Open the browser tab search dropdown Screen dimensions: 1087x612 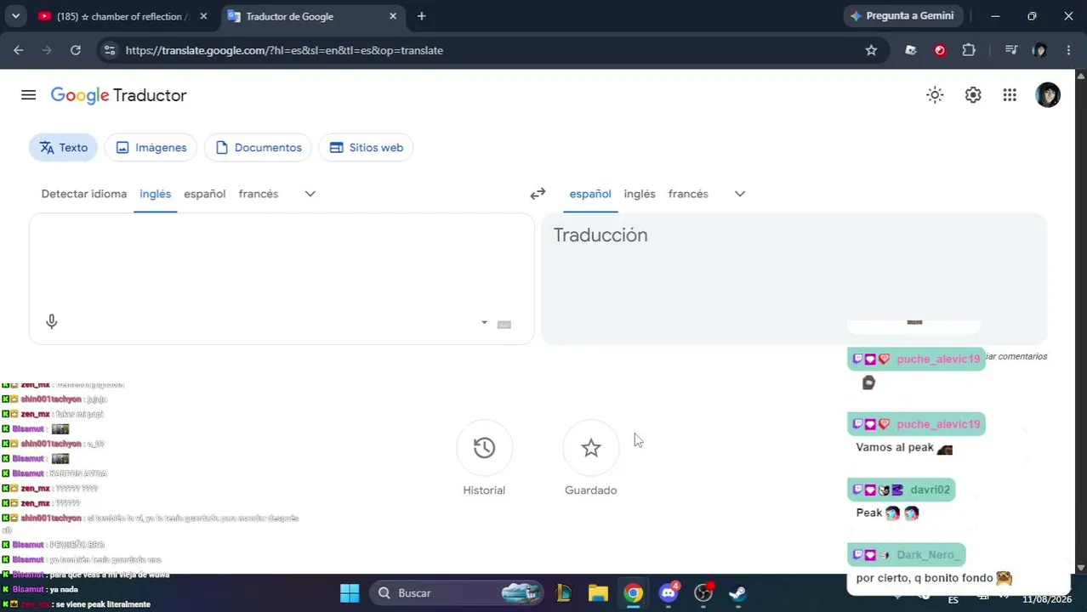[x=15, y=16]
